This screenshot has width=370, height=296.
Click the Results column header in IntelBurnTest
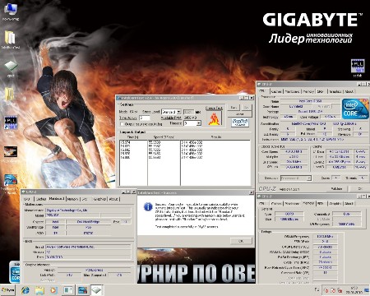point(216,136)
